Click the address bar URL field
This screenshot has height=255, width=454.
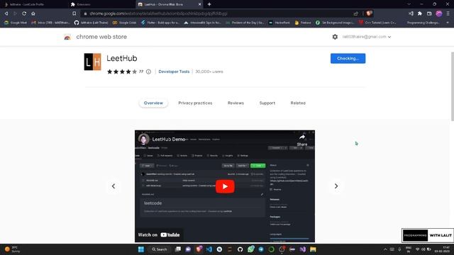point(216,13)
